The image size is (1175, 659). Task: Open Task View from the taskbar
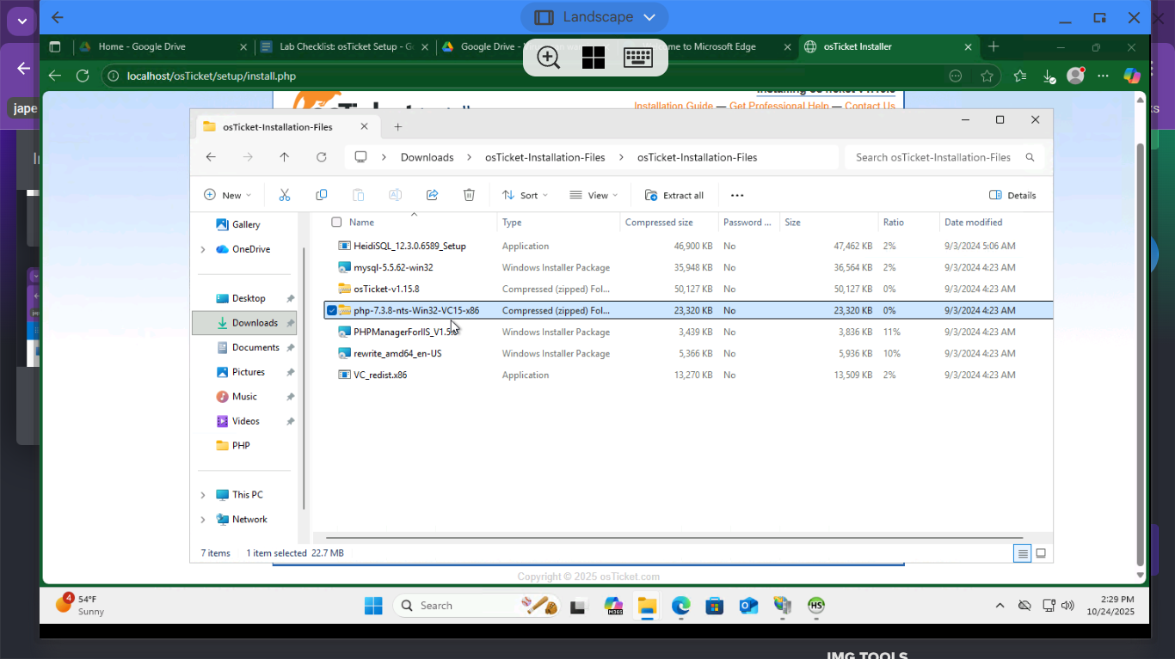coord(579,606)
